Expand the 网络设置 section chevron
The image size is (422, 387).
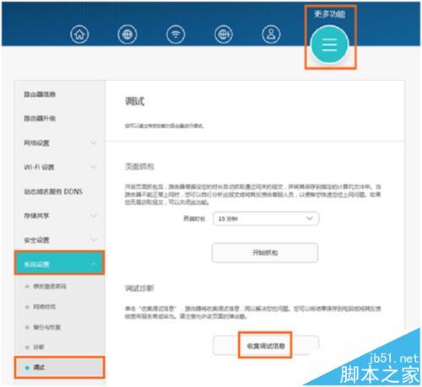pos(94,142)
